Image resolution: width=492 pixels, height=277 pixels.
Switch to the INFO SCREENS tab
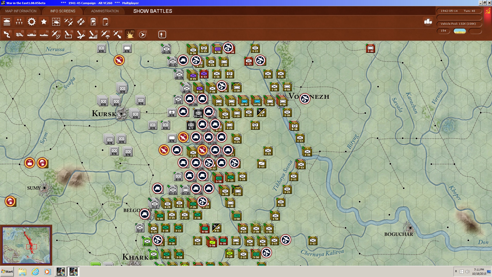click(x=63, y=11)
